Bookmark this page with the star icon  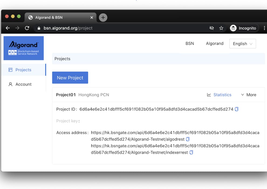pos(221,28)
